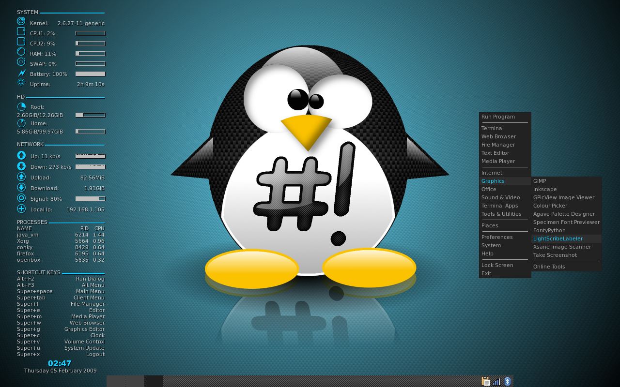Click the Root pie chart icon
The height and width of the screenshot is (387, 620).
21,106
